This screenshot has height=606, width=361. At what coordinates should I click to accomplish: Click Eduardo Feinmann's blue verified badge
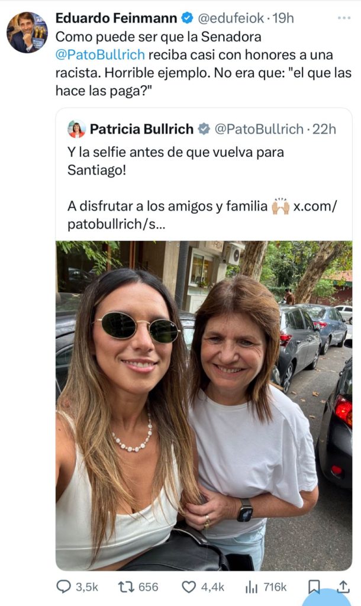[187, 18]
